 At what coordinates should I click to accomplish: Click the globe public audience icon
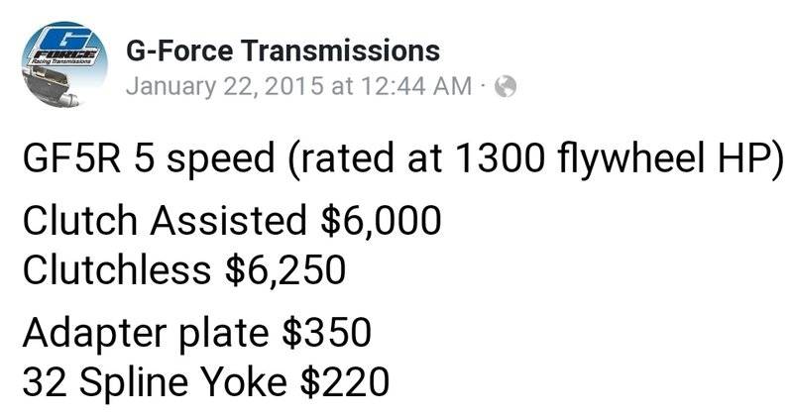pyautogui.click(x=505, y=87)
